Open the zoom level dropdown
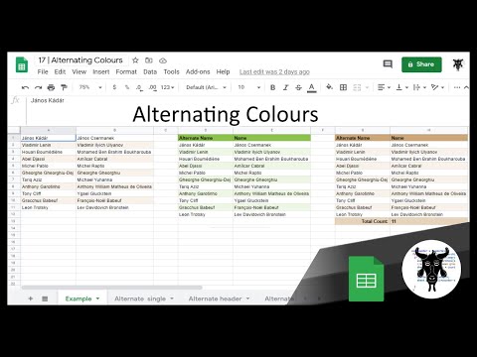Viewport: 477px width, 357px height. 90,87
